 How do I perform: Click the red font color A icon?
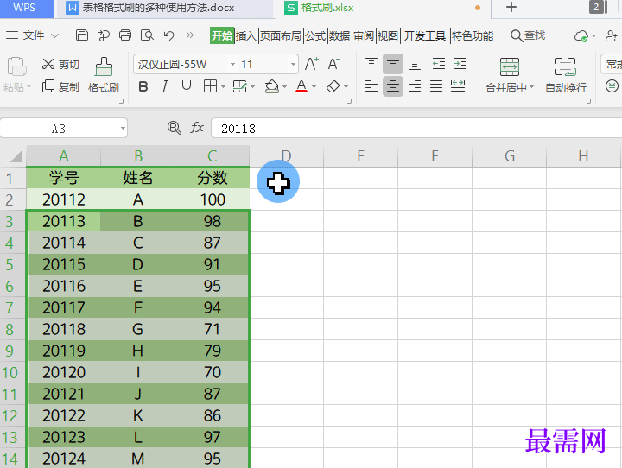(301, 86)
